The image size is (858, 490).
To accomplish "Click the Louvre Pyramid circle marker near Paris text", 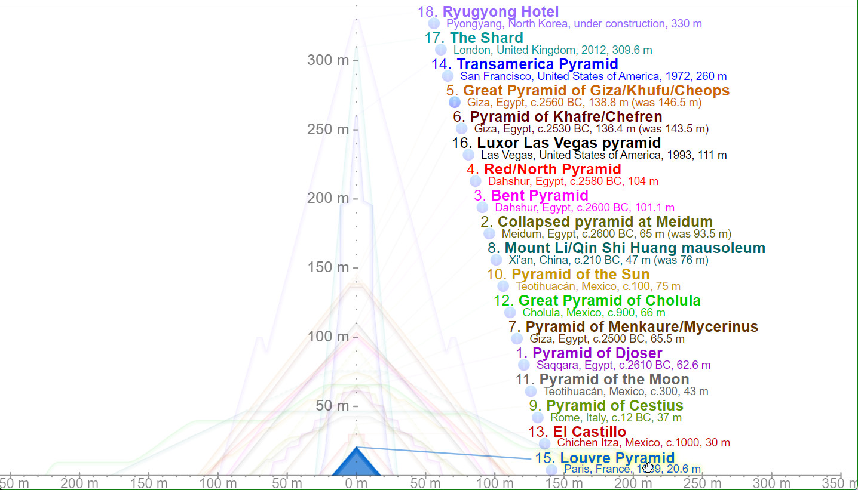I will coord(551,470).
